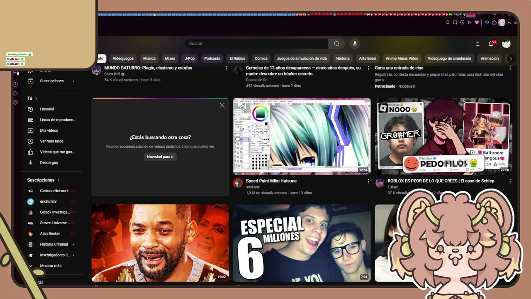
Task: Click Fulutz channel avatar beside Roblox video
Action: [x=380, y=183]
